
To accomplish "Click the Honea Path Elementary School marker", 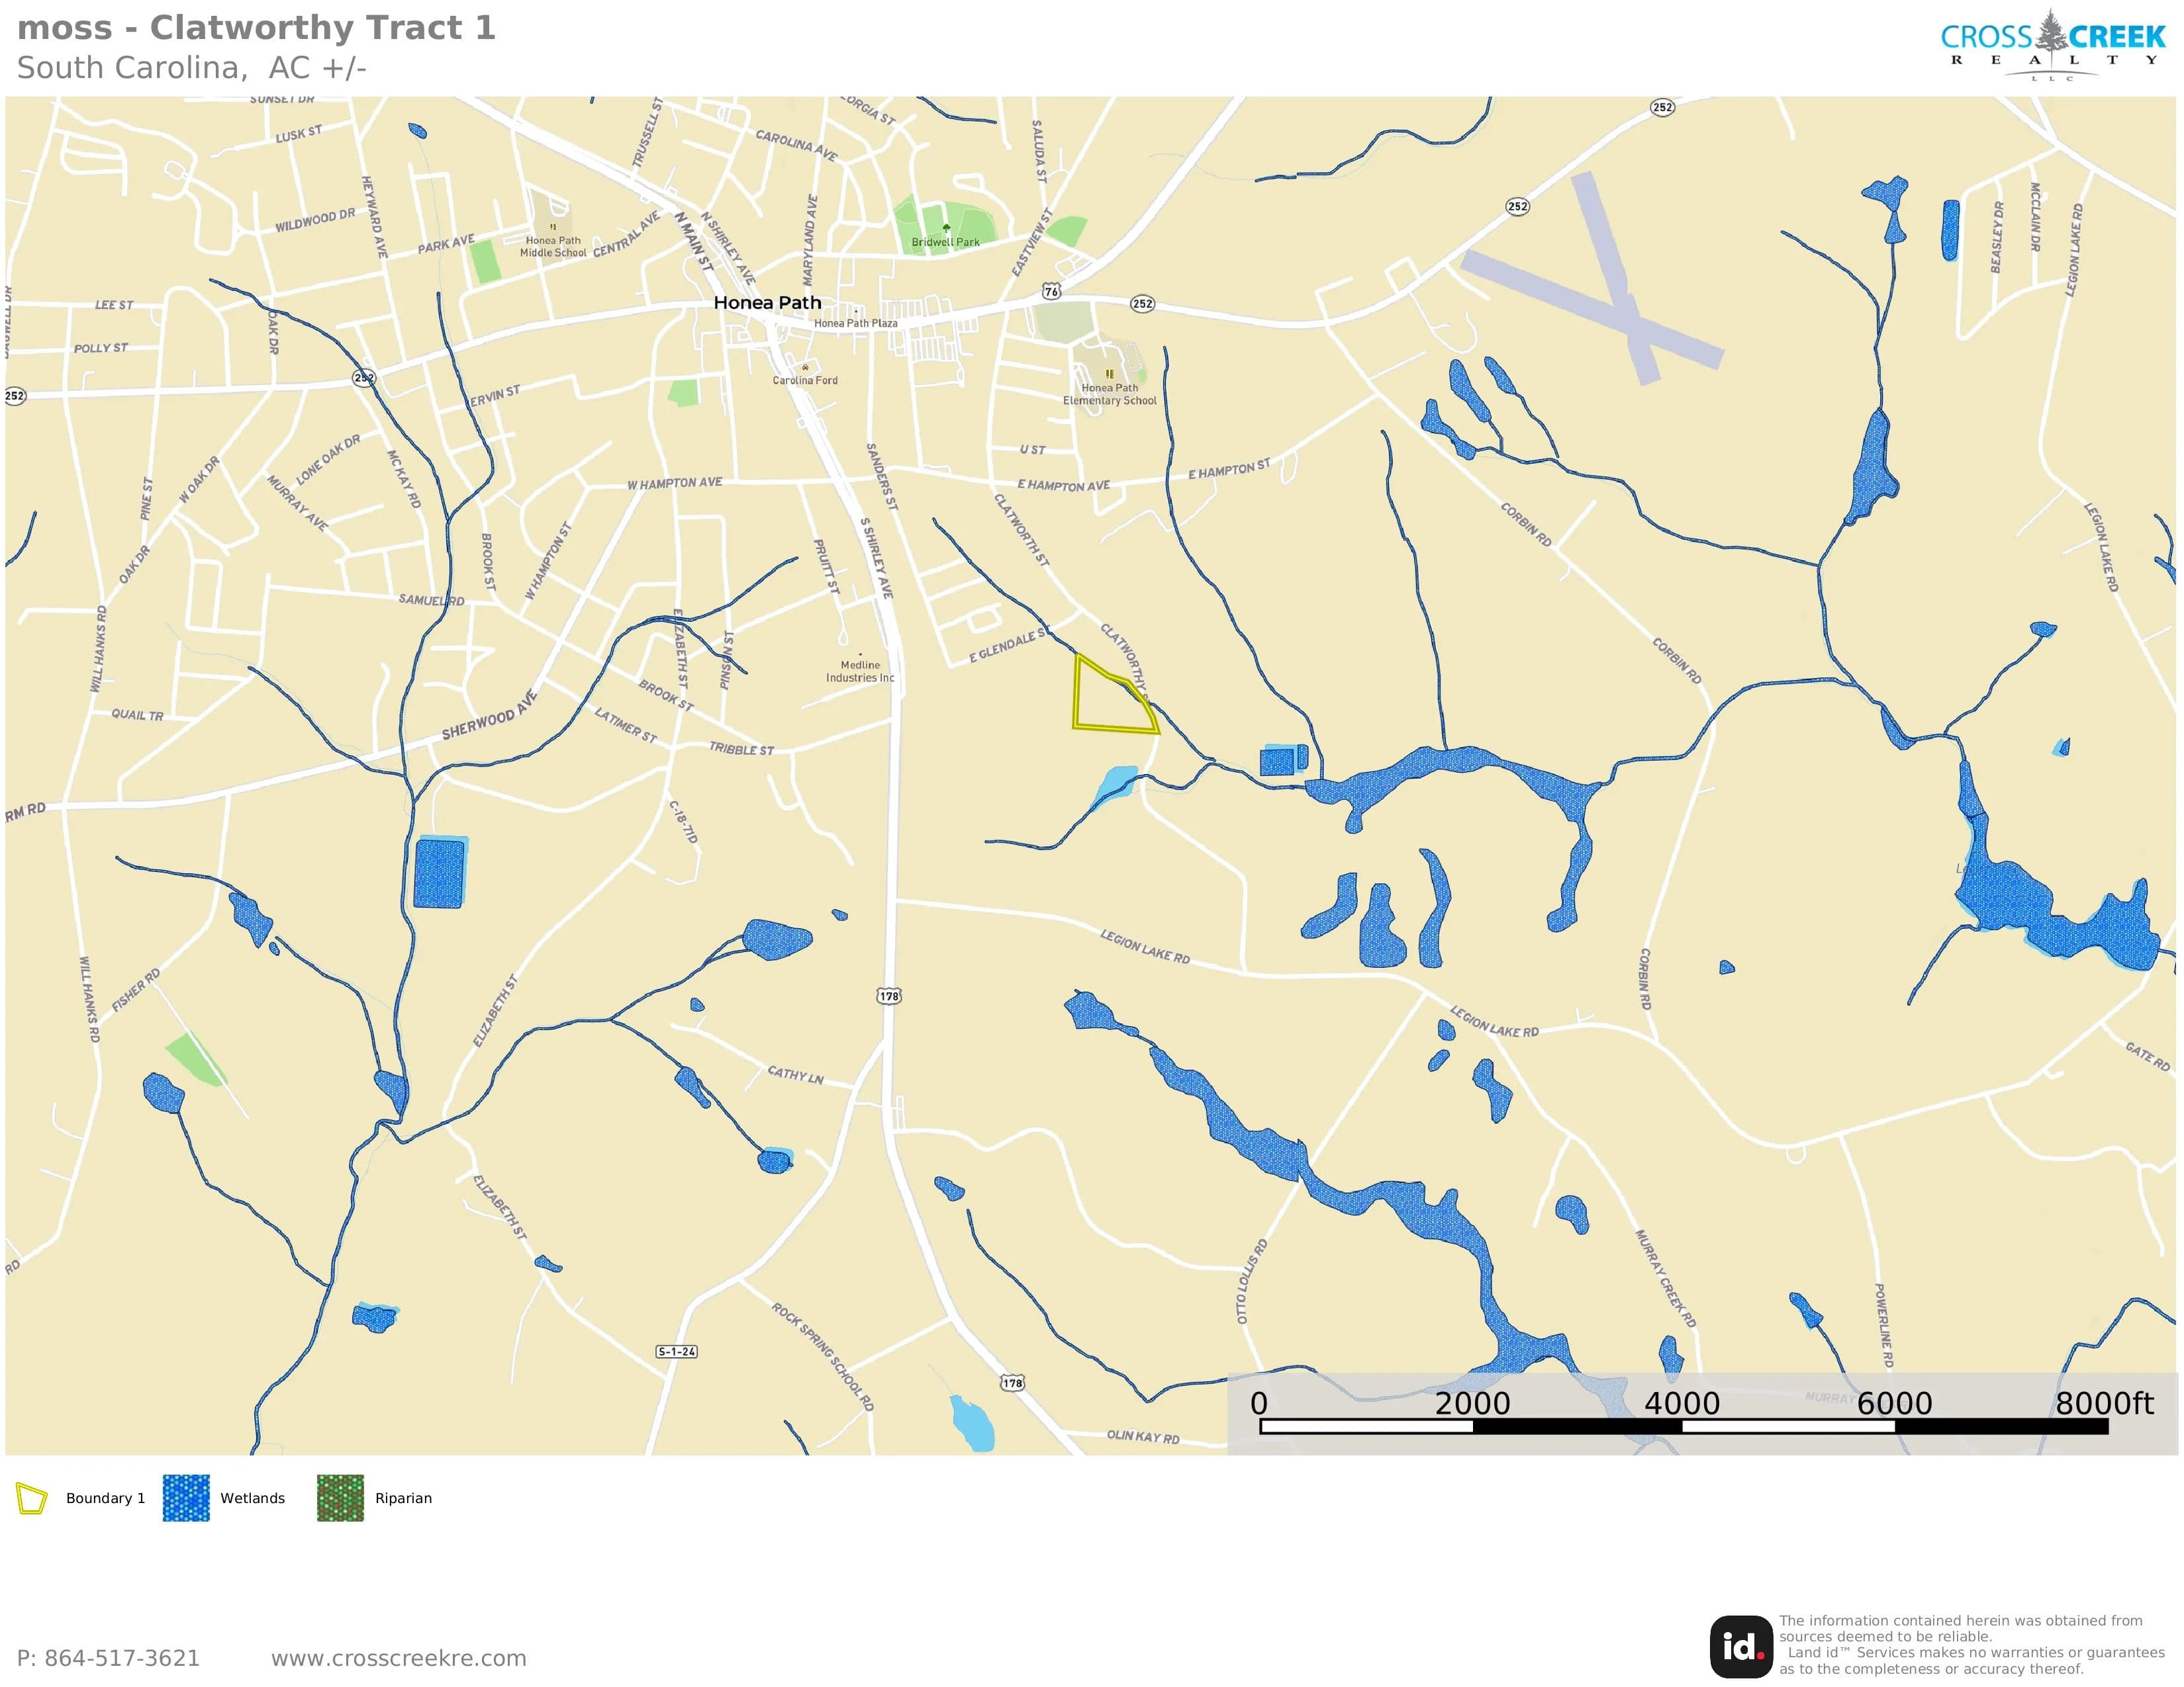I will coord(1109,374).
